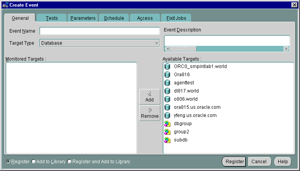300x171 pixels.
Task: Click the database icon beside ORC0_smpintlab1.world
Action: coord(167,66)
